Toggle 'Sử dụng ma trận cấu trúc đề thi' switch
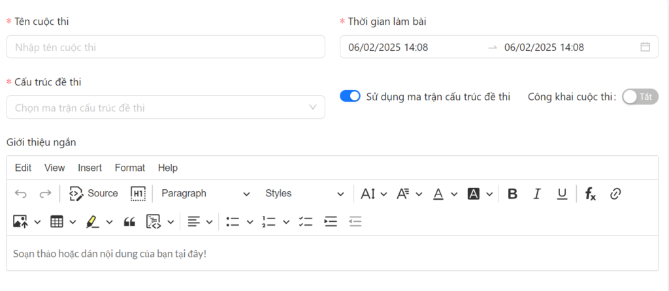 pyautogui.click(x=350, y=97)
